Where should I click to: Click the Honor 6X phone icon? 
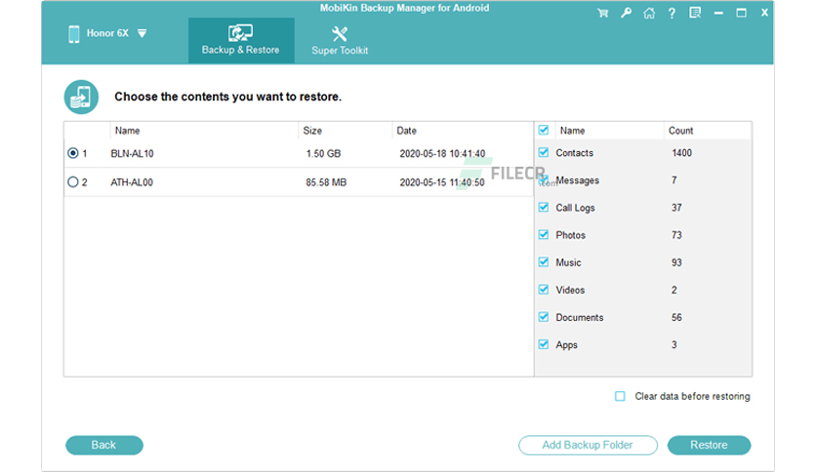(x=74, y=33)
